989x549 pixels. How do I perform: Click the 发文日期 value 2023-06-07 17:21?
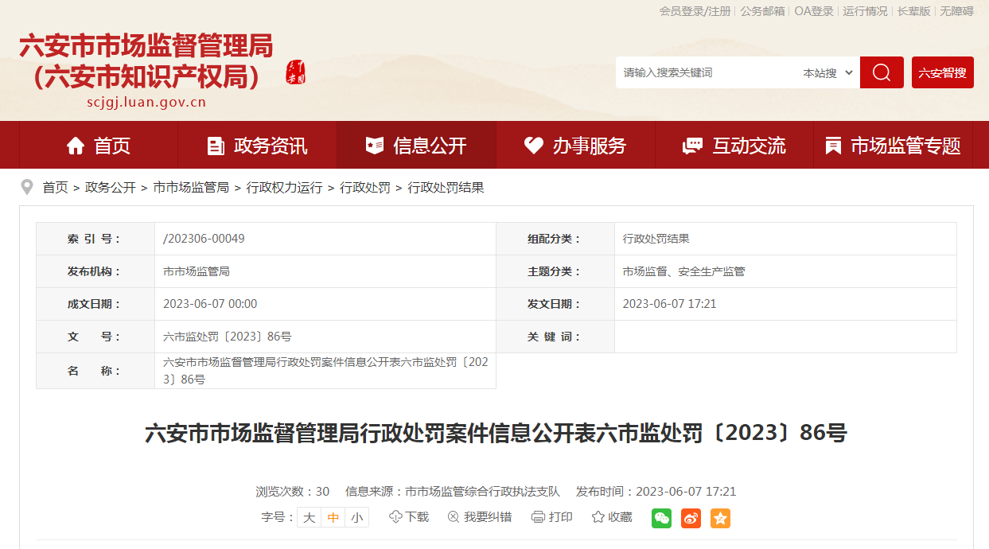(x=670, y=304)
